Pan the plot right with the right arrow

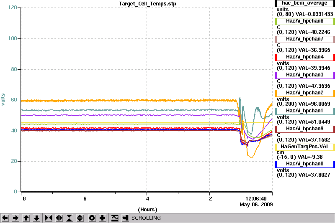pos(15,218)
